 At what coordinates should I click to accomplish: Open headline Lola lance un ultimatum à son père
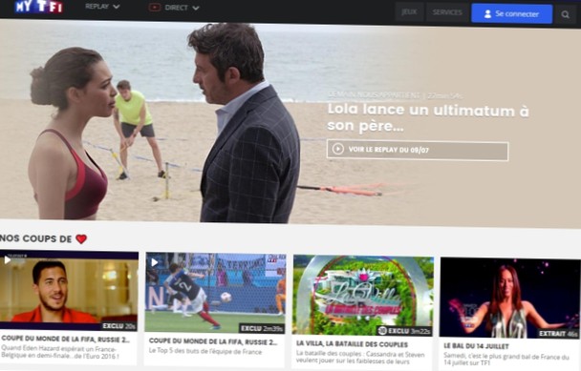428,117
